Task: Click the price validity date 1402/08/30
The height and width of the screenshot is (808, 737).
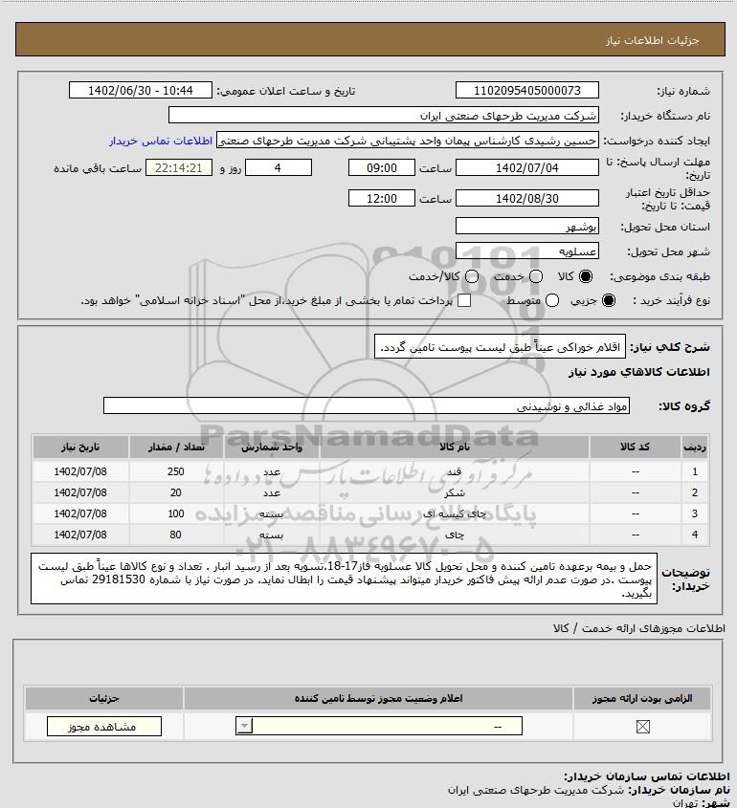Action: (527, 198)
